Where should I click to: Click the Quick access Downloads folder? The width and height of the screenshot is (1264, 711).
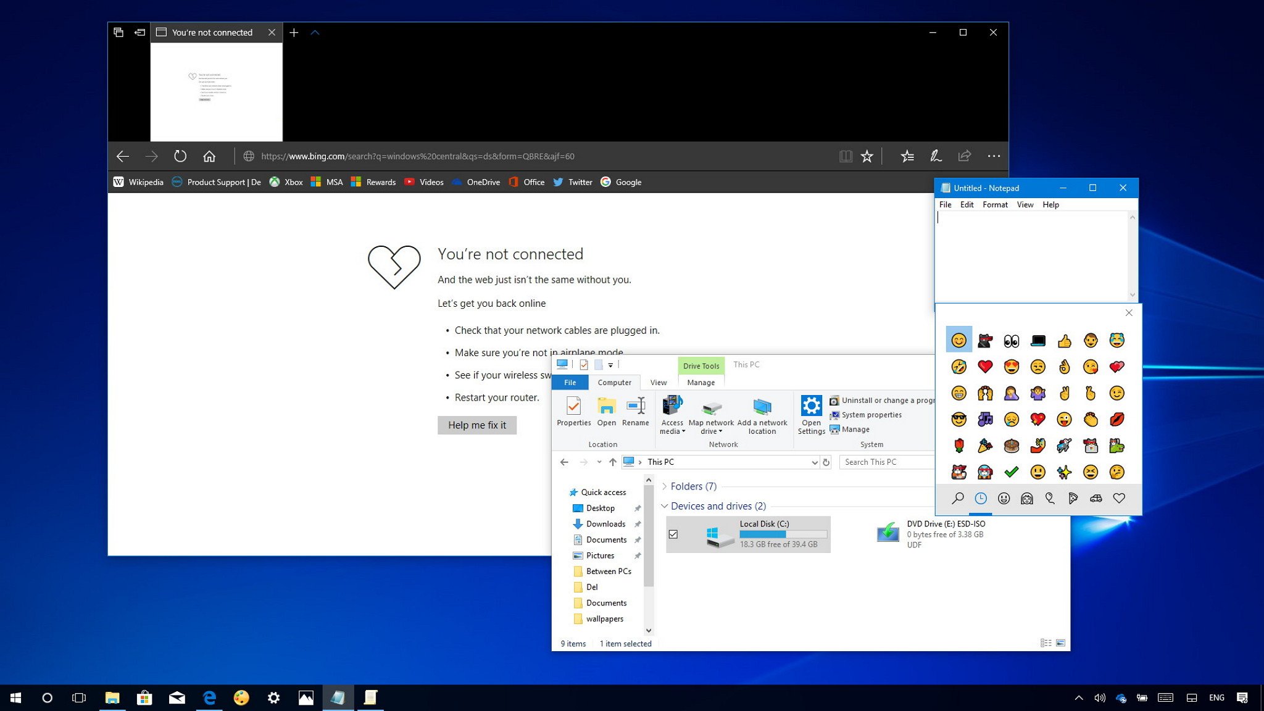(605, 523)
